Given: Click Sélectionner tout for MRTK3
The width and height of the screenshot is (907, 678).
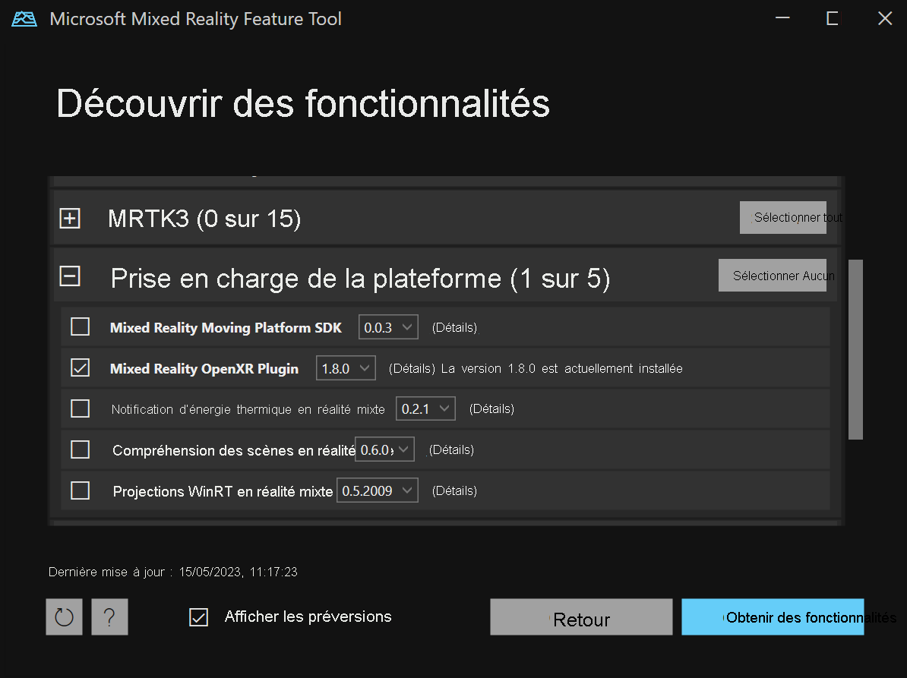Looking at the screenshot, I should 783,217.
